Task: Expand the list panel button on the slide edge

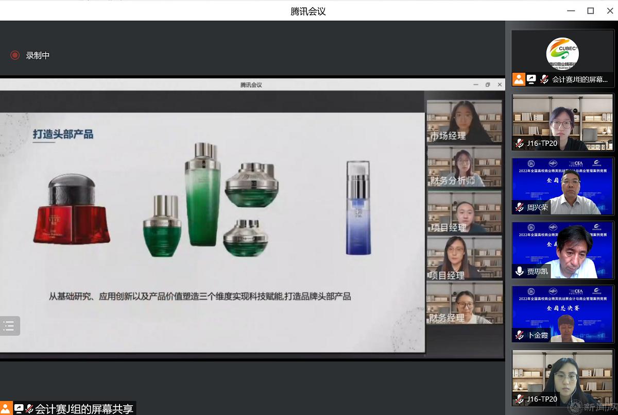Action: (x=9, y=326)
